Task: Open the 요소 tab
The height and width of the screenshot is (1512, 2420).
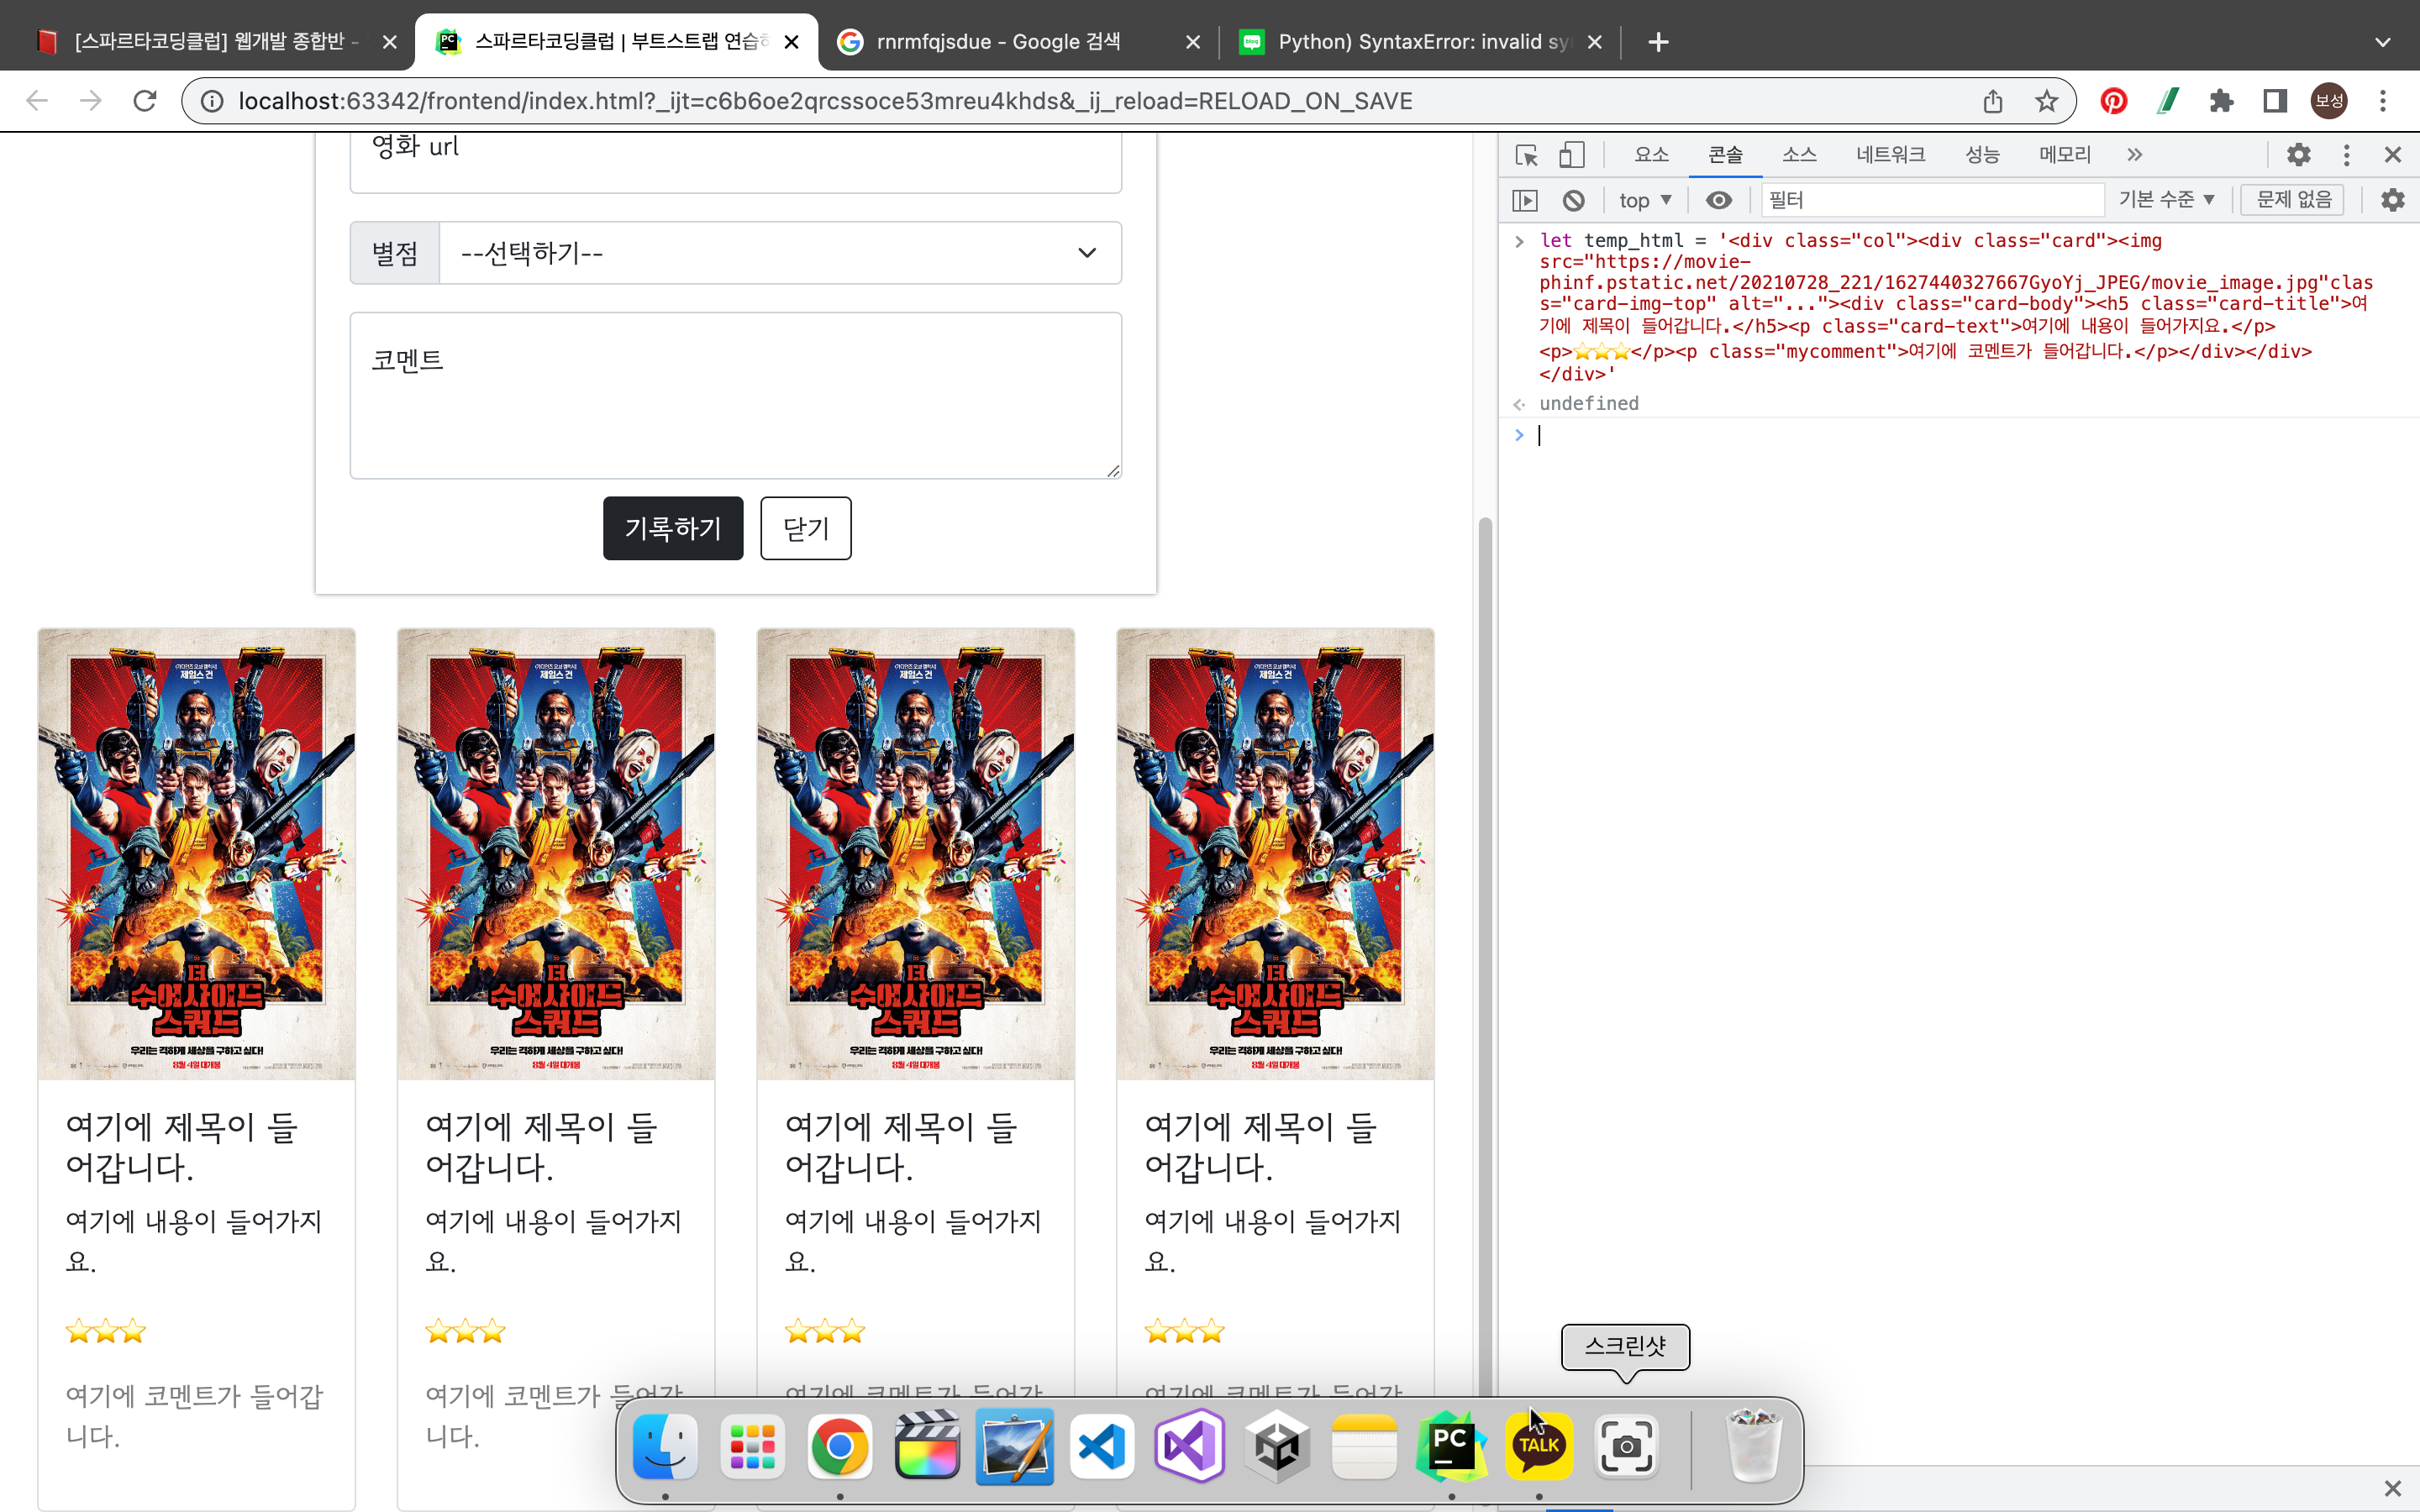Action: click(1652, 155)
